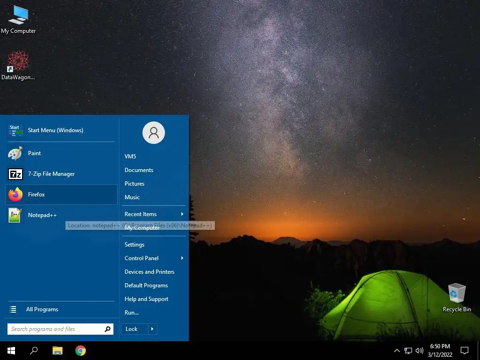
Task: Open Documents from start menu
Action: pyautogui.click(x=139, y=170)
